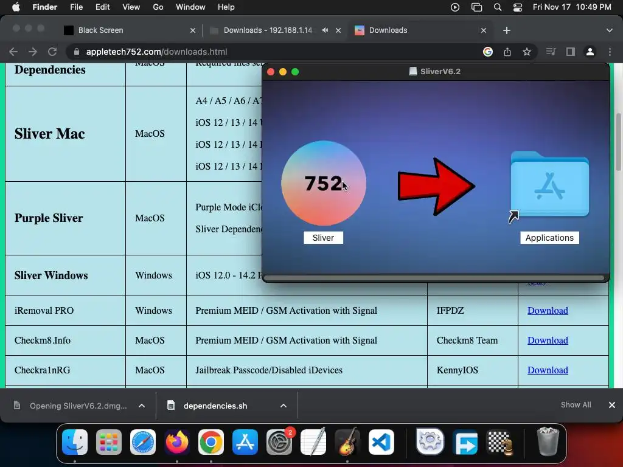623x467 pixels.
Task: Toggle the Chrome side panel
Action: [x=571, y=52]
